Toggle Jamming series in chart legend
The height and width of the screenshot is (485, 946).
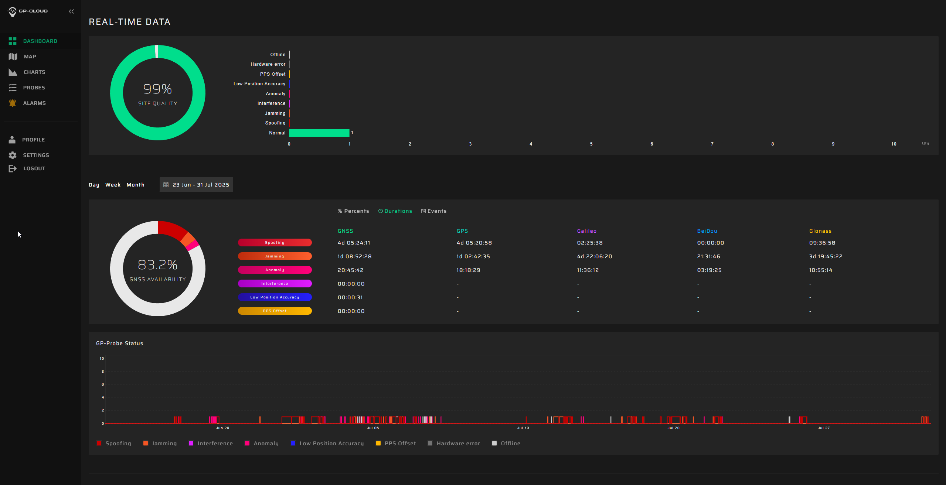(160, 443)
